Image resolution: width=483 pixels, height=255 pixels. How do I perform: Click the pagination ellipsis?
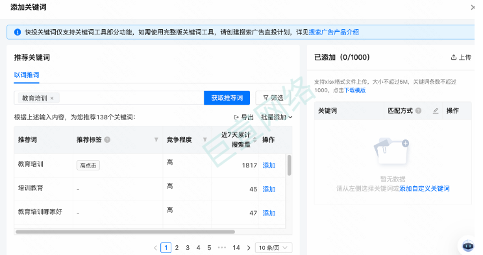(x=222, y=248)
